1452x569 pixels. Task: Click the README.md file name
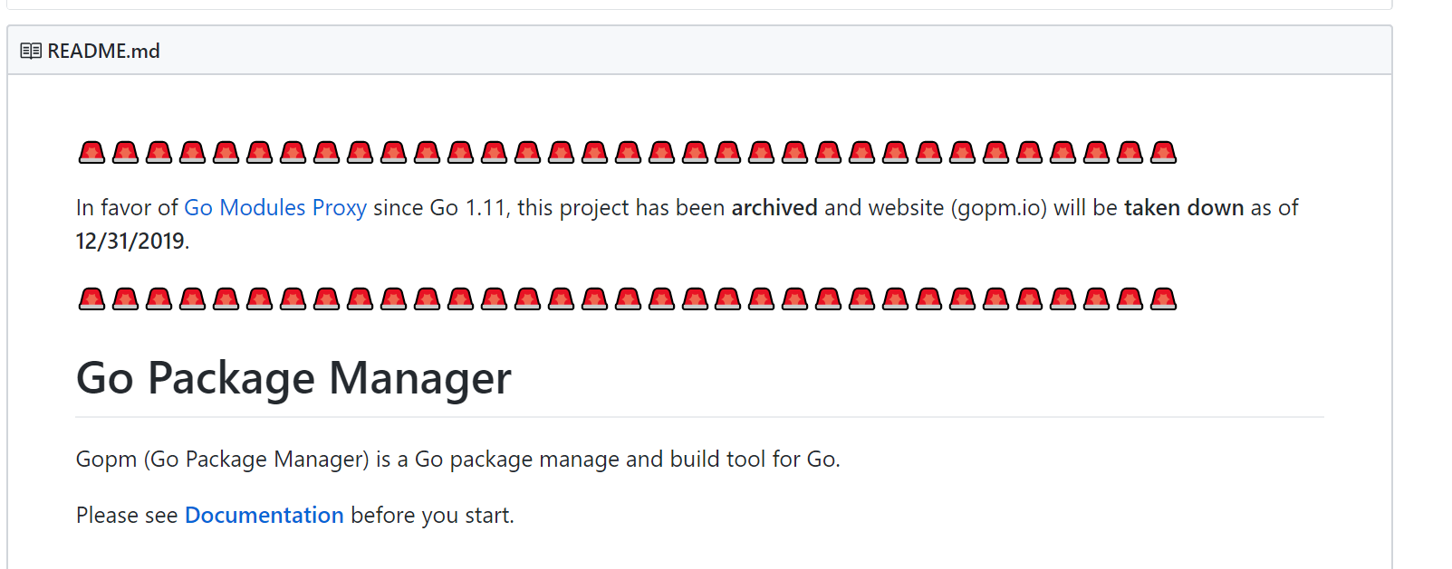[x=103, y=52]
